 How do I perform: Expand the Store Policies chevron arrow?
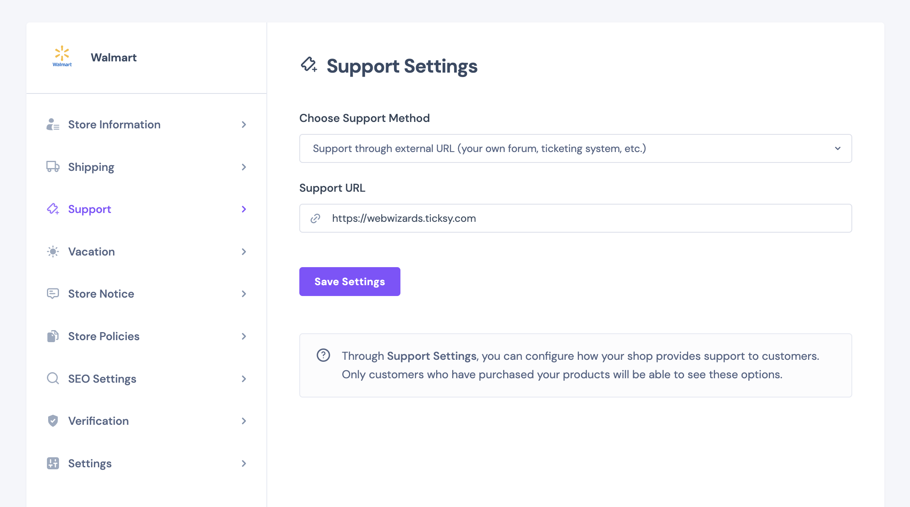coord(244,336)
